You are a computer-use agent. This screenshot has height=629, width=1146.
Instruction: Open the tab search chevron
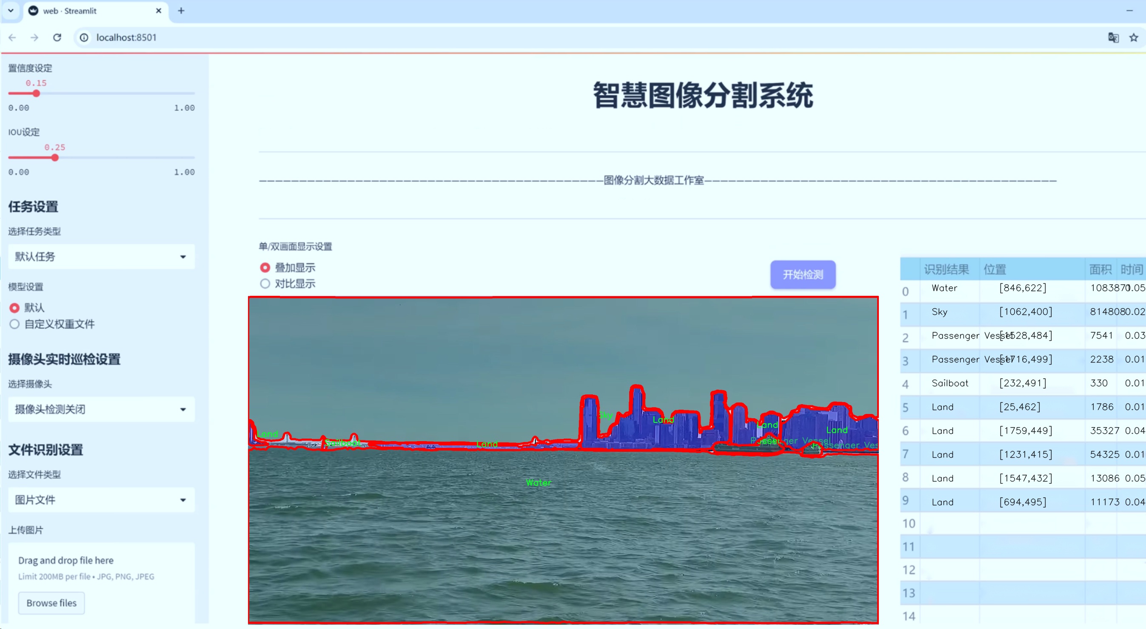pos(11,11)
